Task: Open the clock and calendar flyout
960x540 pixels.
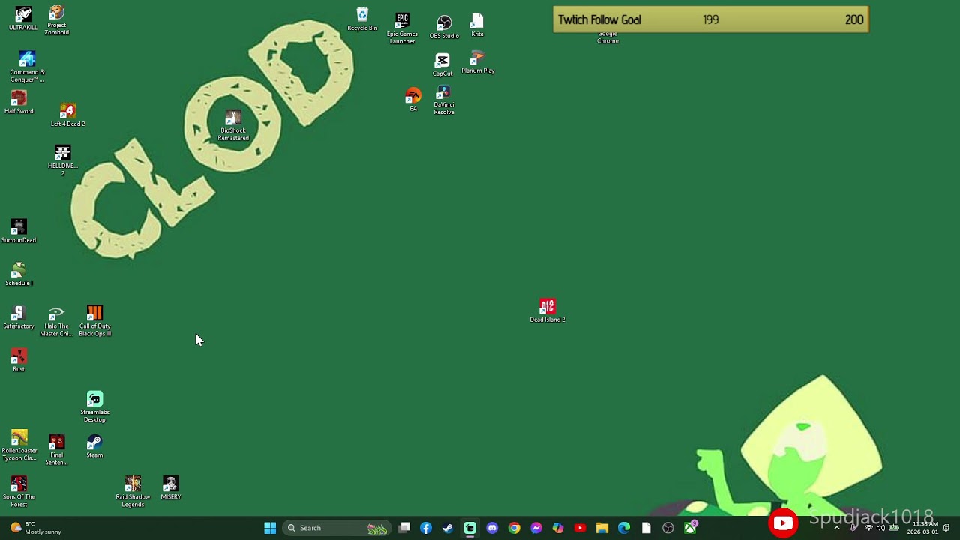Action: (x=922, y=528)
